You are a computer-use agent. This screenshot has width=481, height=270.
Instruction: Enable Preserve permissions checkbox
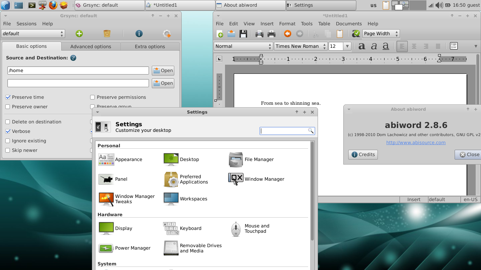click(118, 97)
